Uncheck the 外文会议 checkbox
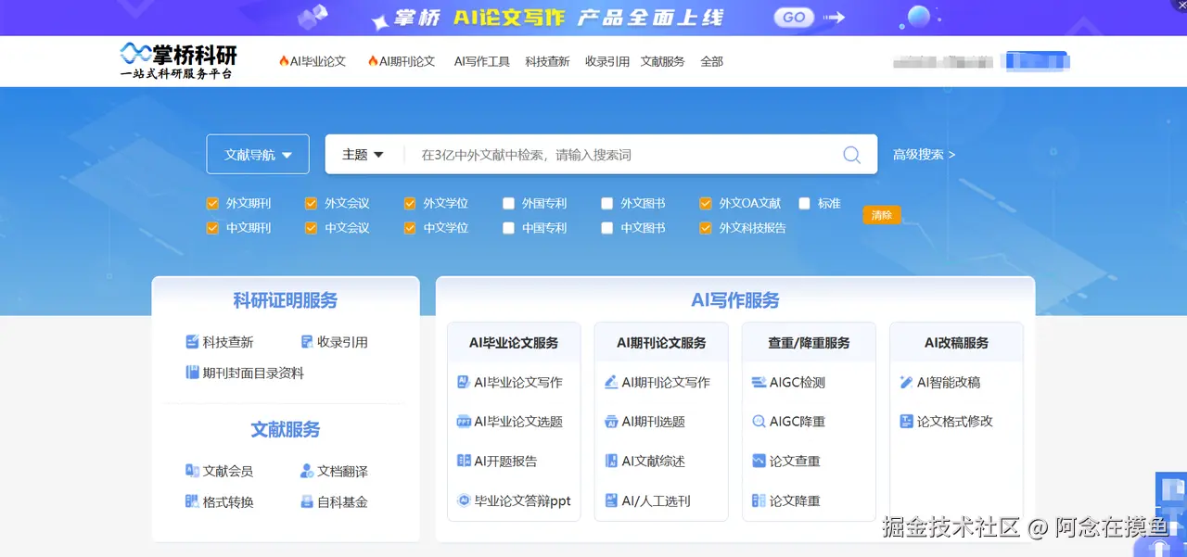Image resolution: width=1187 pixels, height=557 pixels. pyautogui.click(x=311, y=203)
